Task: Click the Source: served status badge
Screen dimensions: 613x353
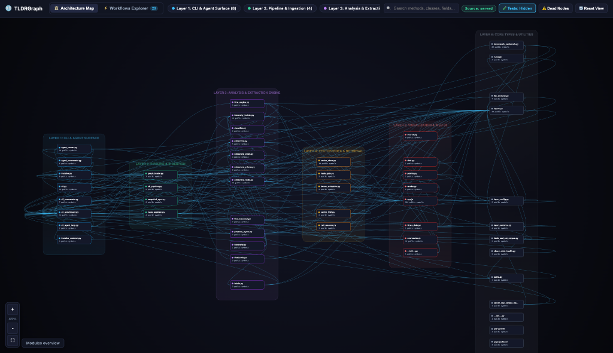Action: [x=478, y=8]
